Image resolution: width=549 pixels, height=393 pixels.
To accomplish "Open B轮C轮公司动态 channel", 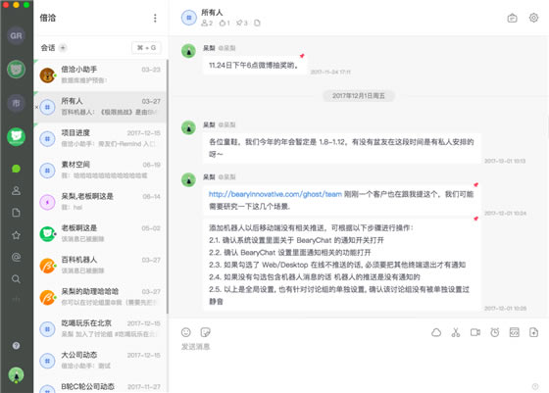I will pyautogui.click(x=101, y=386).
